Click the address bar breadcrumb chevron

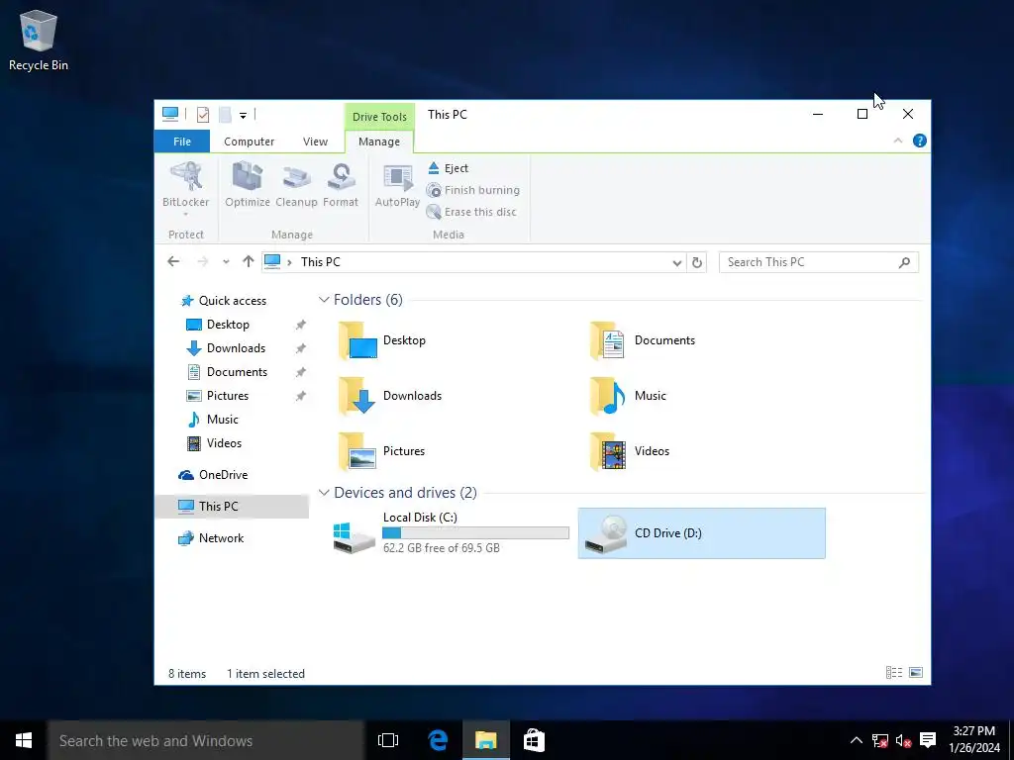click(x=289, y=261)
